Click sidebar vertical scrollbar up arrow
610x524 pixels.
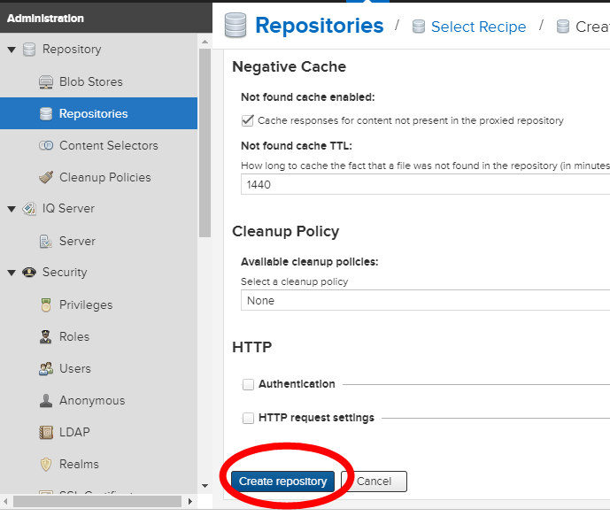click(x=205, y=42)
